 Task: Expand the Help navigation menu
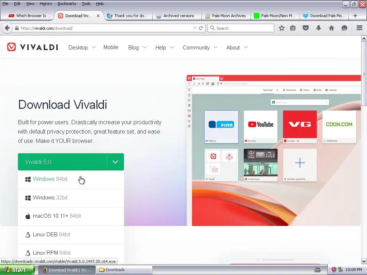(x=165, y=48)
